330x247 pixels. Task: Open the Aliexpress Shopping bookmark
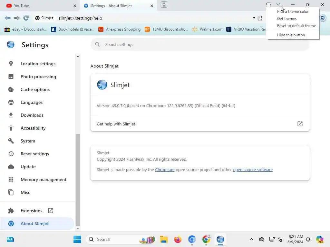click(120, 29)
